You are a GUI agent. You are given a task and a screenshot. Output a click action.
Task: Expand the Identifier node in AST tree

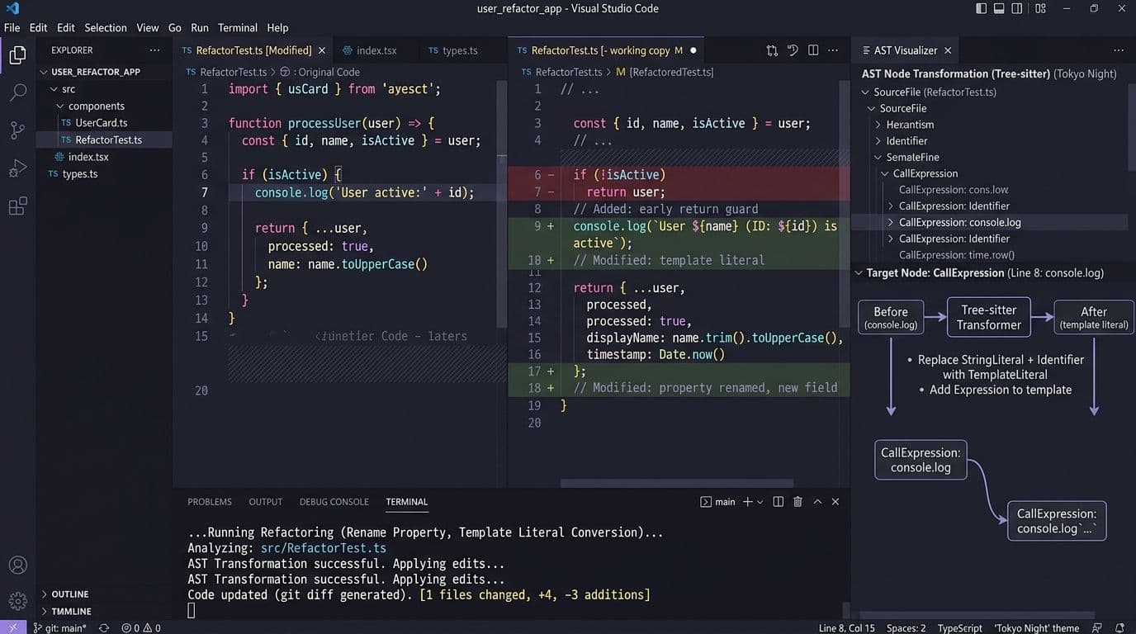pos(879,141)
